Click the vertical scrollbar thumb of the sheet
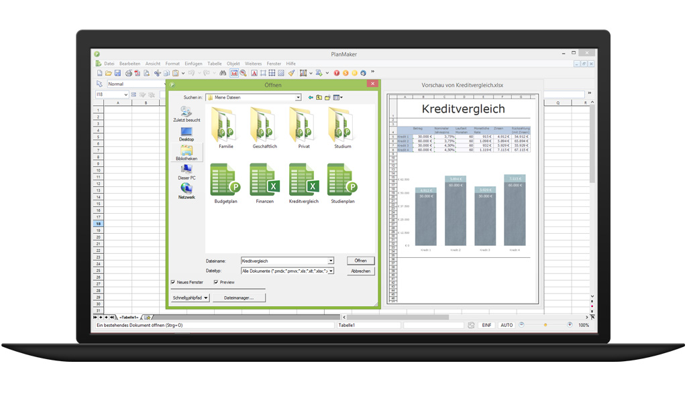Image resolution: width=687 pixels, height=402 pixels. pyautogui.click(x=592, y=143)
